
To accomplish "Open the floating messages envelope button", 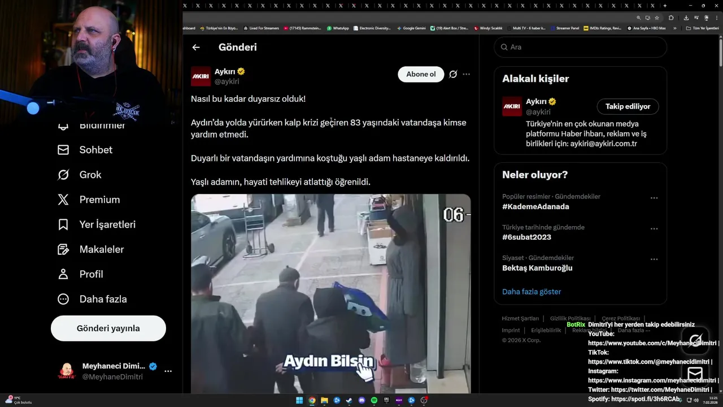I will [x=695, y=374].
